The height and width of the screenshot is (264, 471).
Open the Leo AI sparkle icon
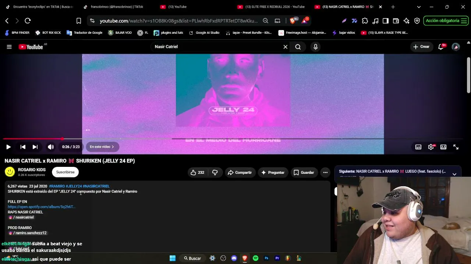coord(406,21)
